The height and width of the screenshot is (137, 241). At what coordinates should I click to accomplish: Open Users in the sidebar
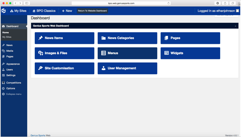(9, 69)
